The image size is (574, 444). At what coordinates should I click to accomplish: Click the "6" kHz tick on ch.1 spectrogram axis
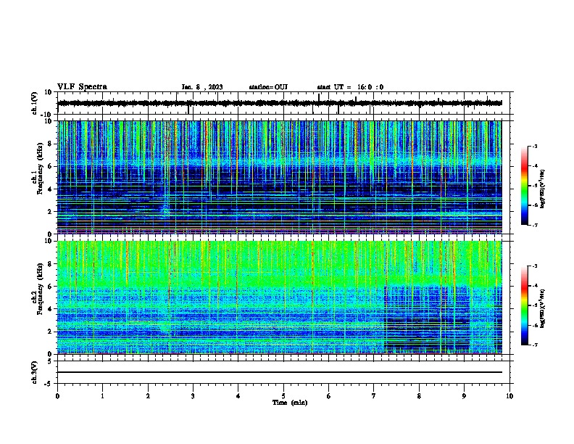51,166
